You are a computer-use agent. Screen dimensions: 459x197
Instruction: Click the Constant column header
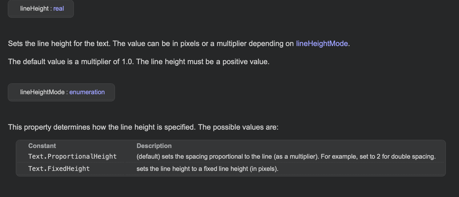click(x=42, y=146)
